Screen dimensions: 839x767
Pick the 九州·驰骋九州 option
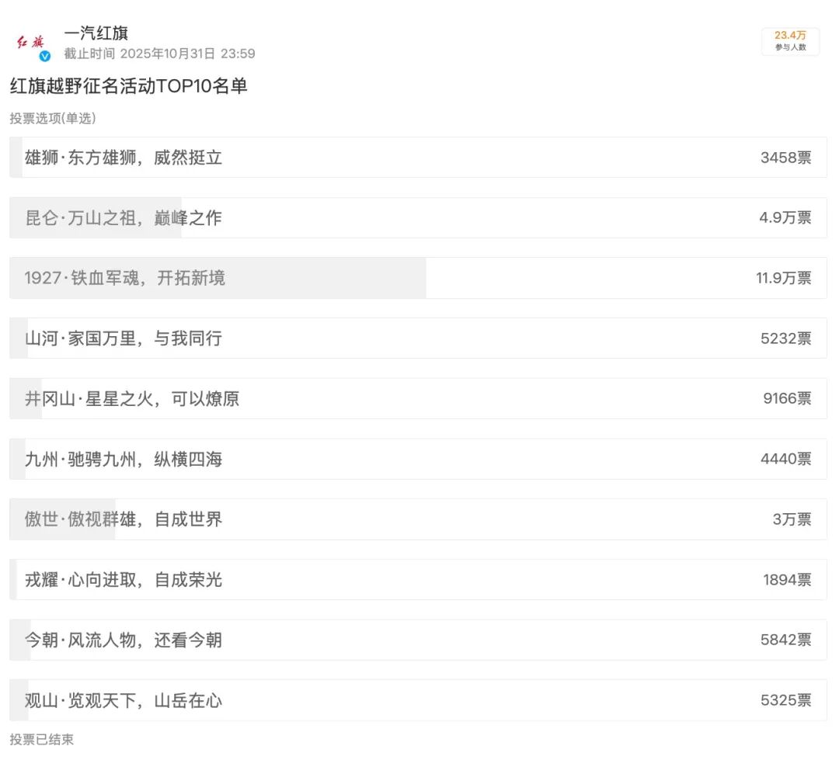coord(418,459)
